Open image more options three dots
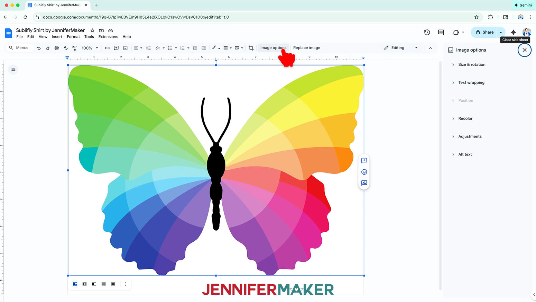 [x=126, y=284]
